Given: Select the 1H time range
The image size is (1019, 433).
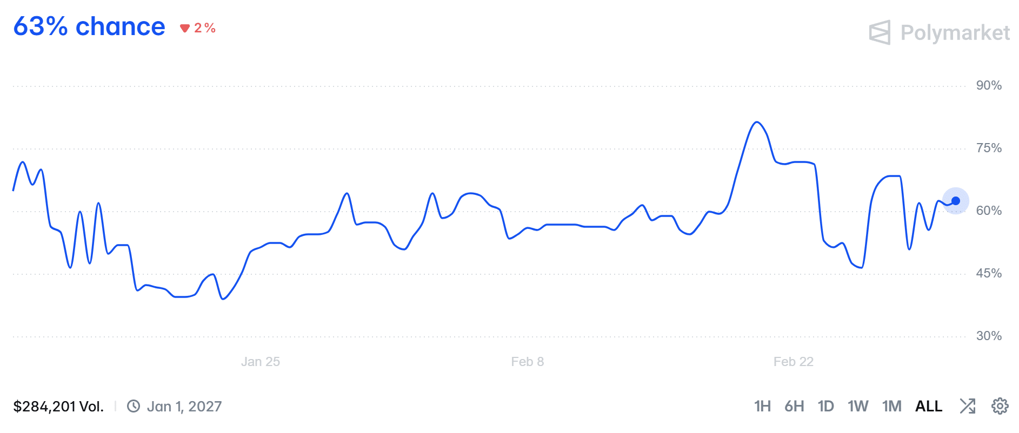Looking at the screenshot, I should (762, 406).
